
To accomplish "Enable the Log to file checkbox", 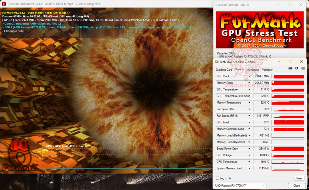I will 217,178.
